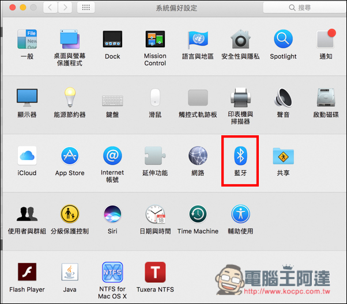The image size is (347, 304).
Task: Open the Dock preferences pane
Action: coord(112,39)
